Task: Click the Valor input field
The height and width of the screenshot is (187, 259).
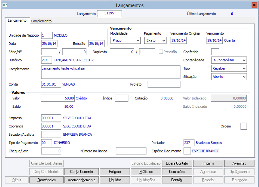Action: point(58,98)
